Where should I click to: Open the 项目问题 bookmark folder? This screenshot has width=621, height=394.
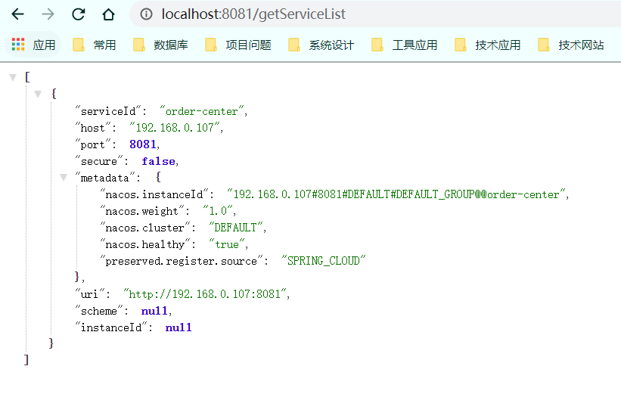point(238,45)
